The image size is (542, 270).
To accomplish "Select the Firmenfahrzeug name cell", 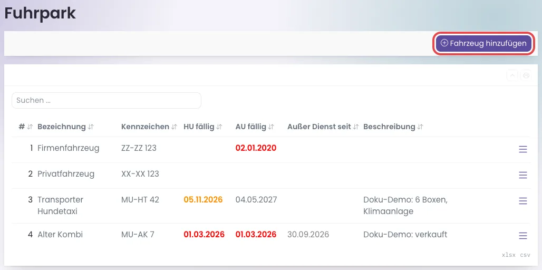I will pyautogui.click(x=69, y=148).
